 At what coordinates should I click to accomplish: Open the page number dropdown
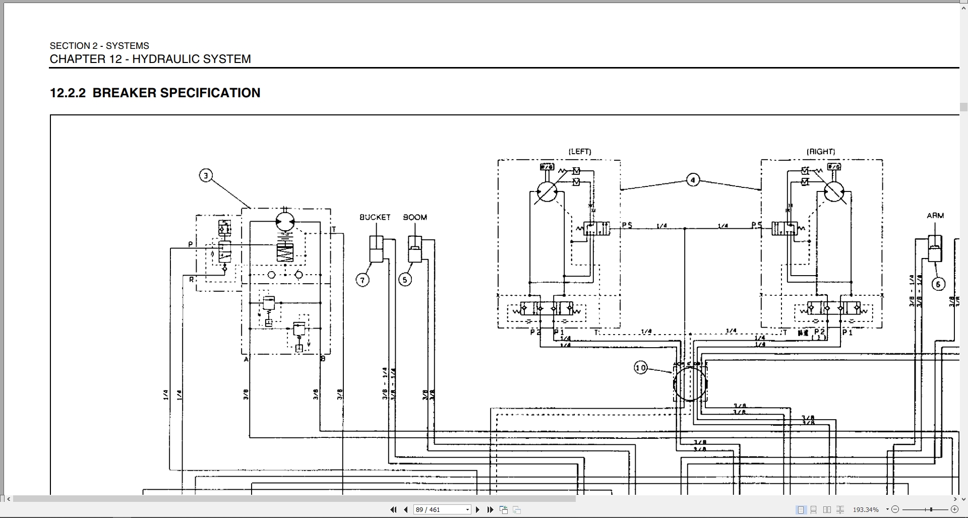[467, 510]
